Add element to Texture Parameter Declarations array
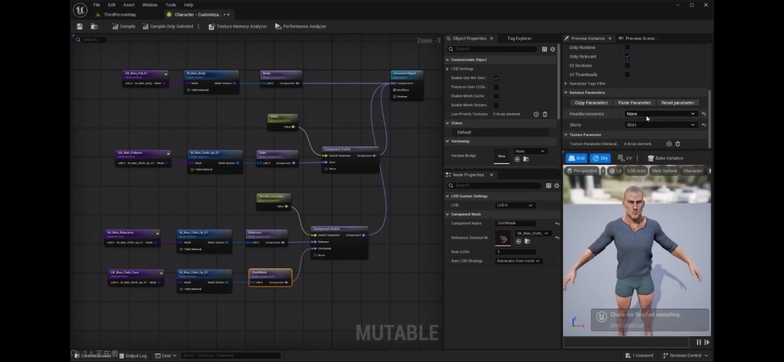784x362 pixels. click(669, 144)
